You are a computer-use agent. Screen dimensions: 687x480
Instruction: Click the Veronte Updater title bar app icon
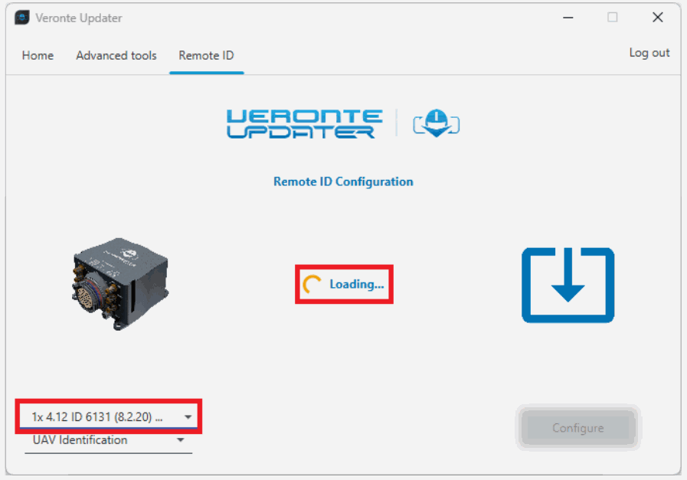(x=22, y=18)
